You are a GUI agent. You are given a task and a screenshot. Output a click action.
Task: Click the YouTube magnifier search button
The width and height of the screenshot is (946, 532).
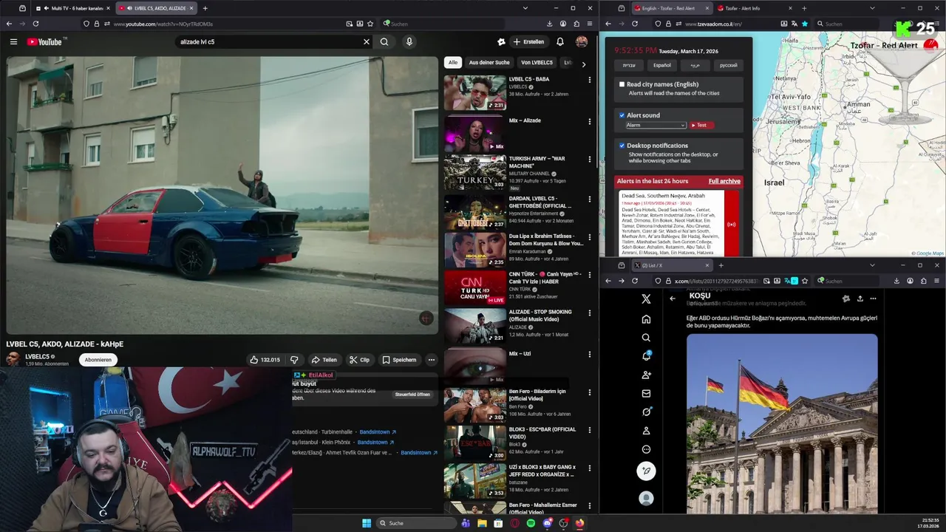coord(384,42)
